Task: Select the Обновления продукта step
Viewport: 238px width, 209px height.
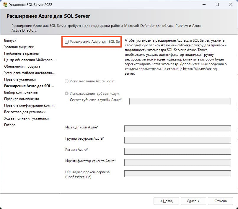Action: tap(22, 66)
